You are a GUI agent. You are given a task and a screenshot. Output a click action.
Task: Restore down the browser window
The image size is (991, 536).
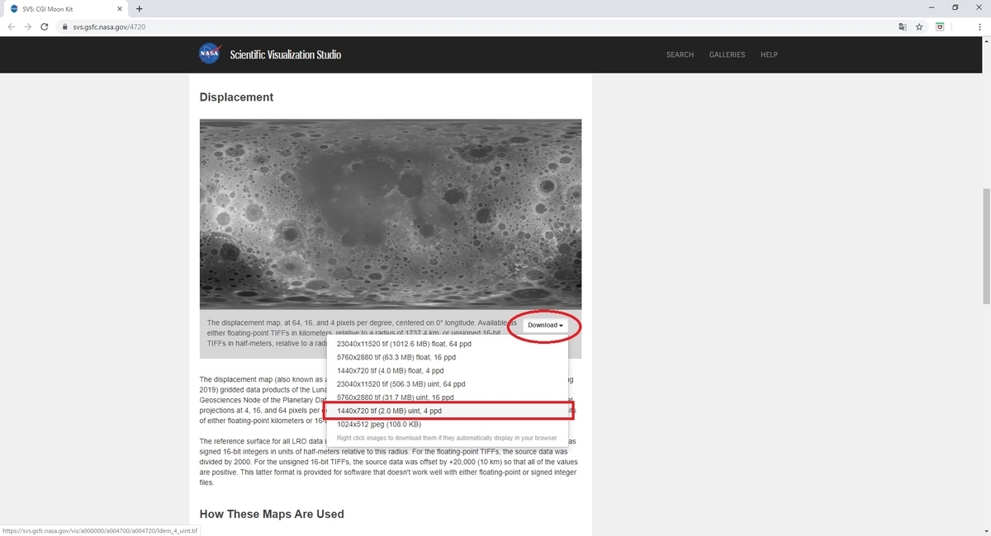coord(955,7)
